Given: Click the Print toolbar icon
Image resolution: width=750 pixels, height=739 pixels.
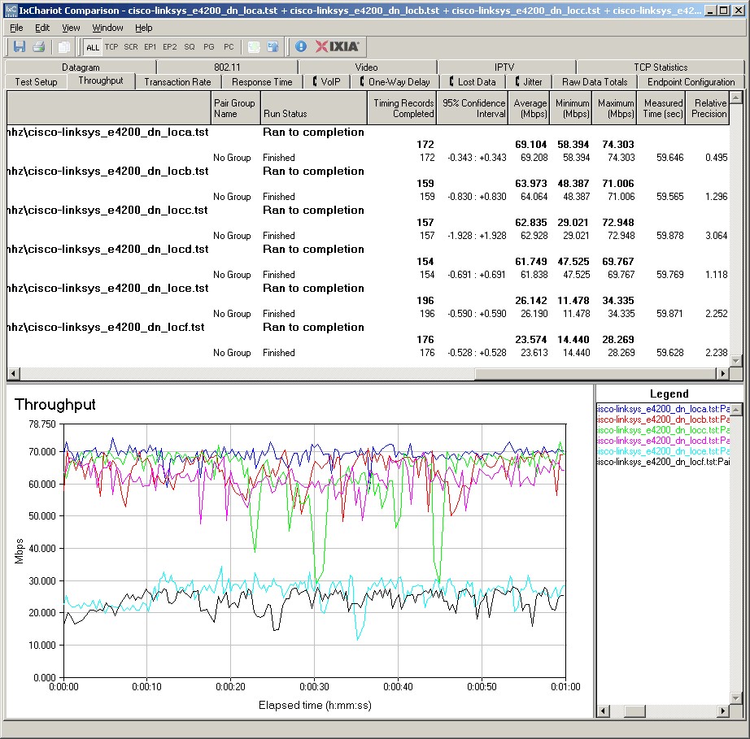Looking at the screenshot, I should pyautogui.click(x=39, y=47).
